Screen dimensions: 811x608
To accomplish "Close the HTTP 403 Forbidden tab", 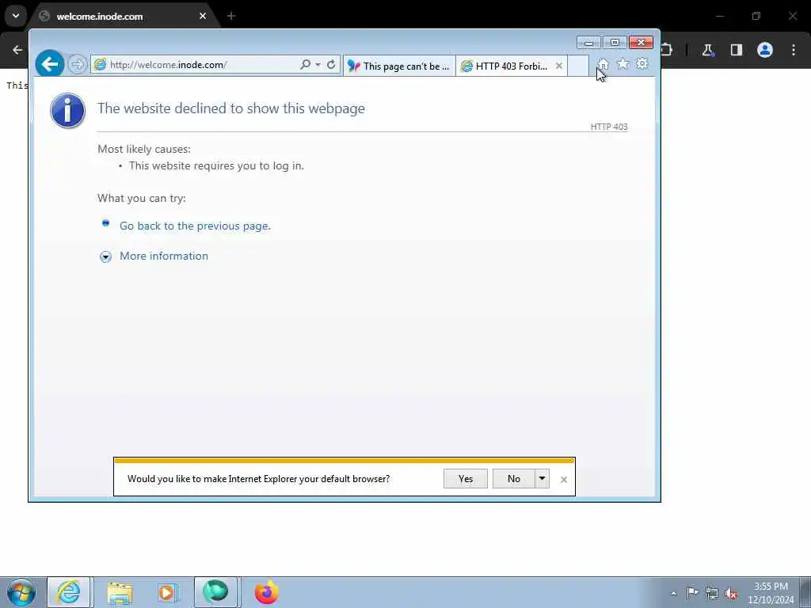I will (x=558, y=66).
